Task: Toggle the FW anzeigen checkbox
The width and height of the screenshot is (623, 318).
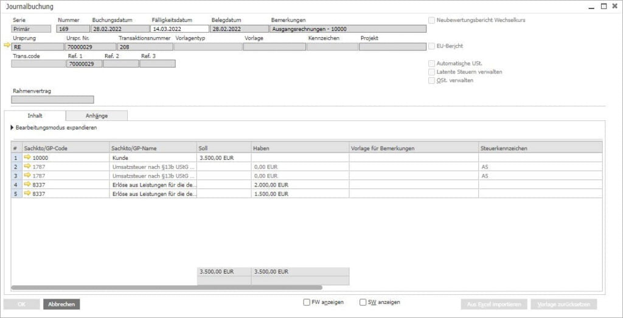Action: tap(307, 302)
